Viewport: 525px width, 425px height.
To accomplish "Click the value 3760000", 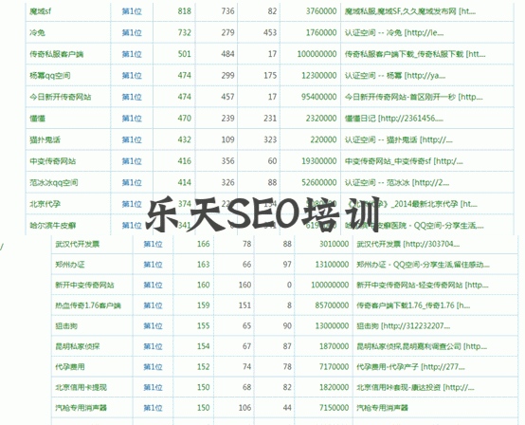I will pos(321,11).
